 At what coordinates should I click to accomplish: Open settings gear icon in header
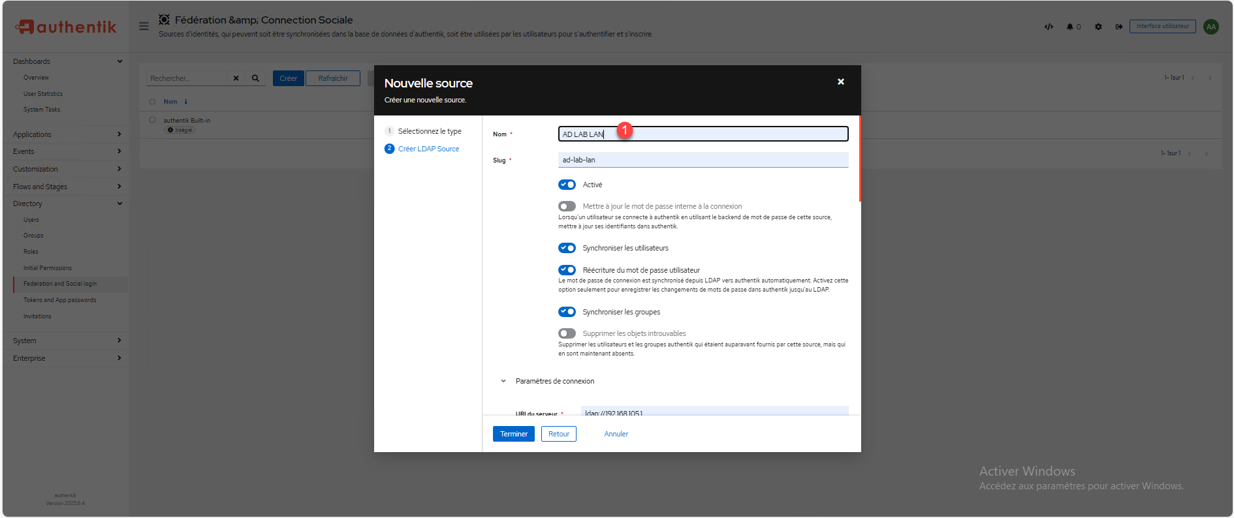(1098, 27)
